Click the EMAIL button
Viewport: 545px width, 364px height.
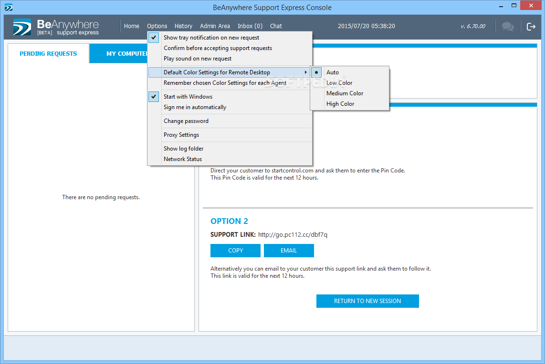coord(289,251)
